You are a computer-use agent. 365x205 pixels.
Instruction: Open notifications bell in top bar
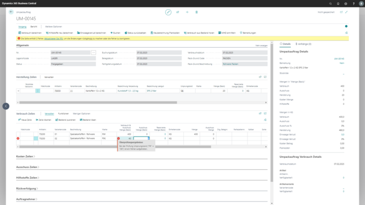pos(338,3)
